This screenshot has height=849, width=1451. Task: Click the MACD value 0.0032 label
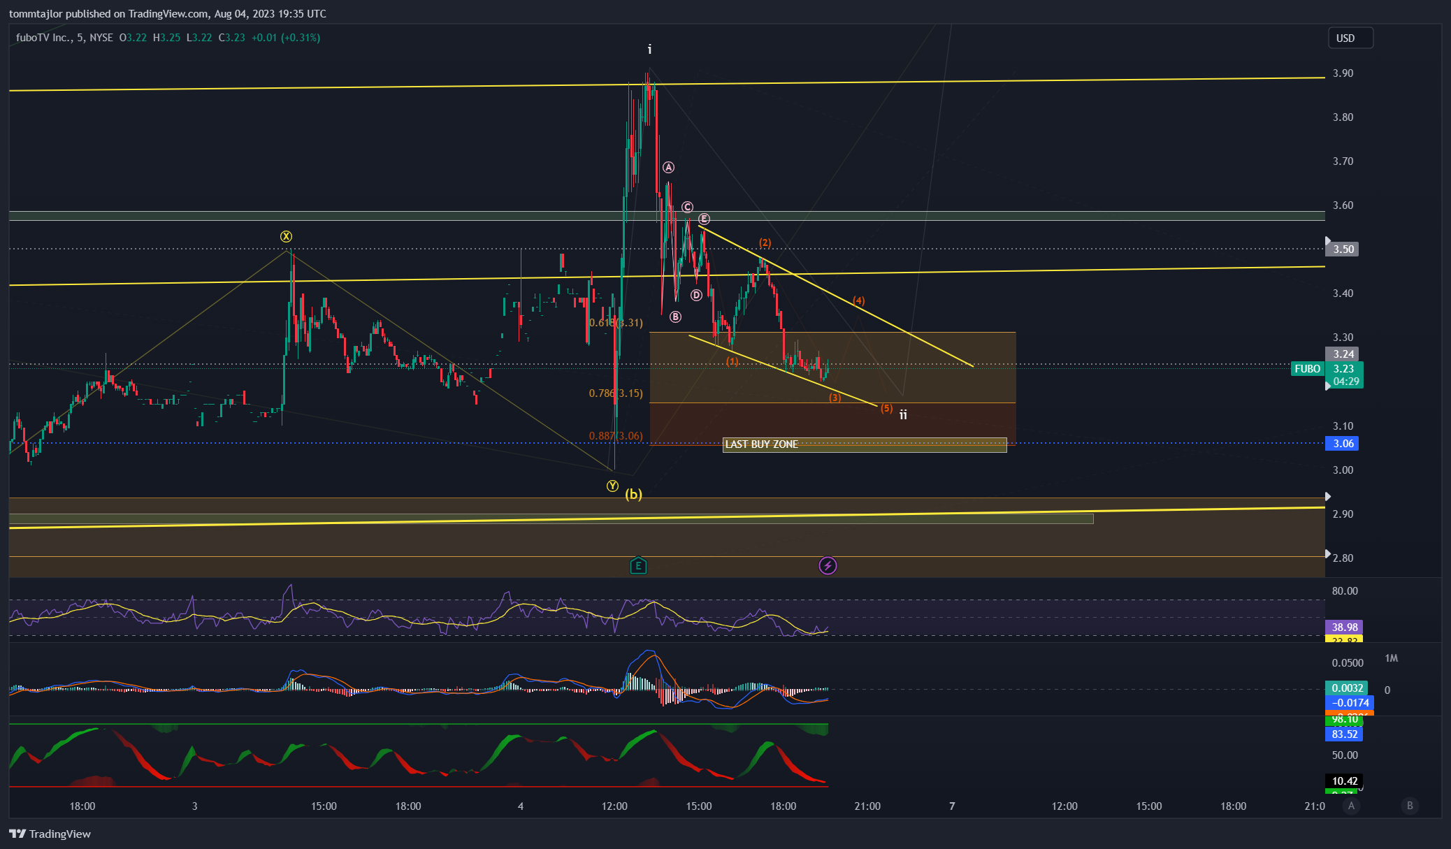(1346, 688)
